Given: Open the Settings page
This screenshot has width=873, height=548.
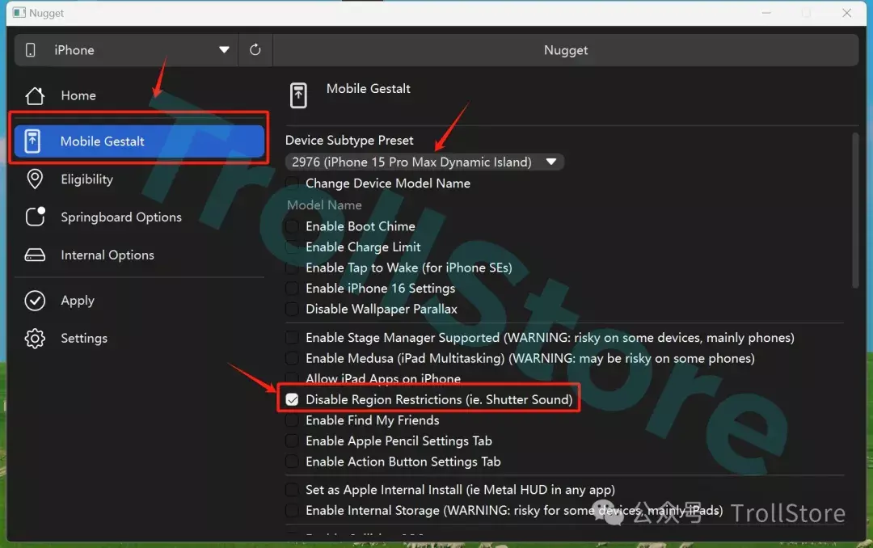Looking at the screenshot, I should (139, 338).
